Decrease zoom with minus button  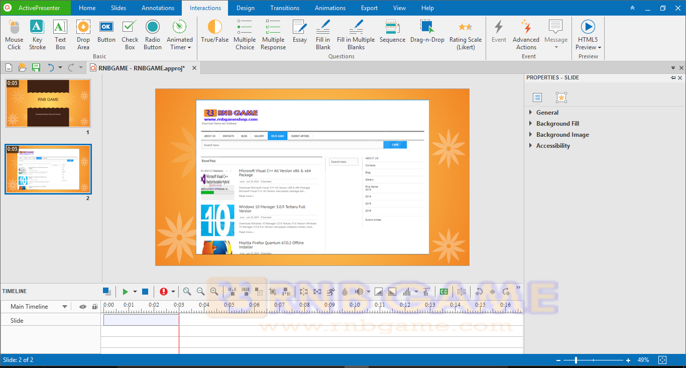557,360
